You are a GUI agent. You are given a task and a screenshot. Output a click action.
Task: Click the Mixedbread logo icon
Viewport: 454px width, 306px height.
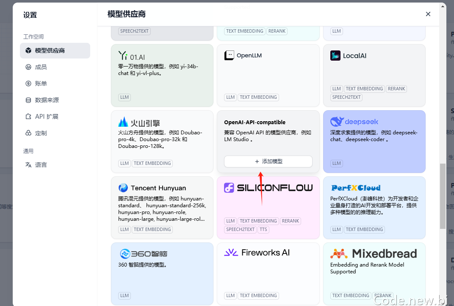(339, 253)
